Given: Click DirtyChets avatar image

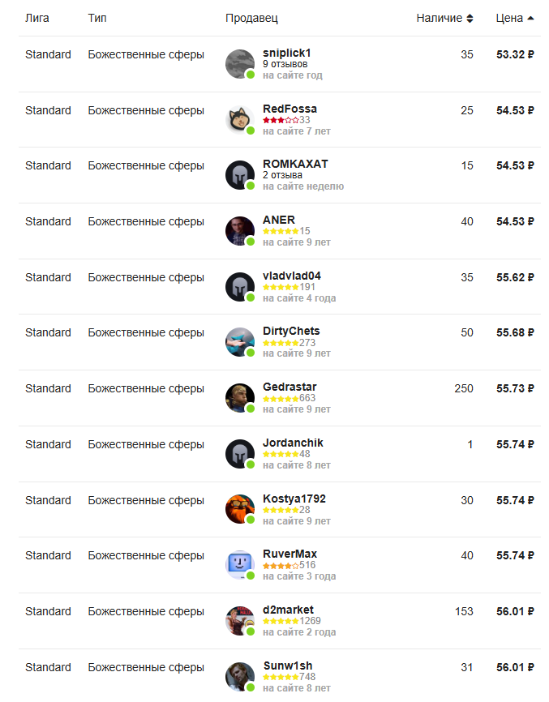Looking at the screenshot, I should tap(240, 342).
